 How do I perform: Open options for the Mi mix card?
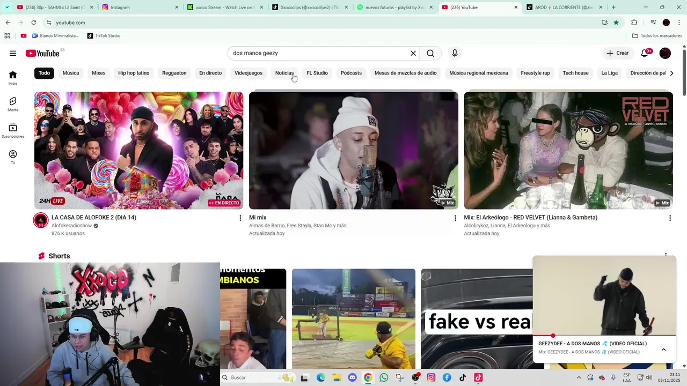pyautogui.click(x=455, y=218)
